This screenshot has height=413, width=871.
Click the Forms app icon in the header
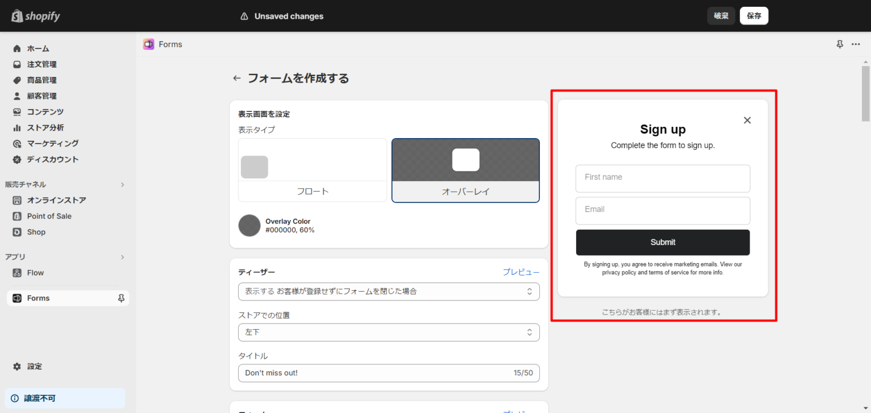pyautogui.click(x=148, y=44)
